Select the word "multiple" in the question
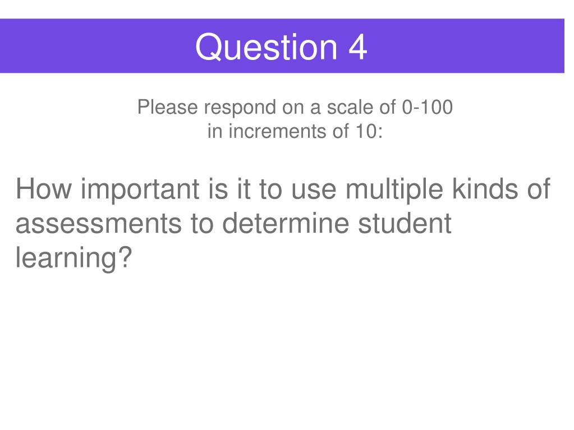The width and height of the screenshot is (574, 430). pos(394,191)
